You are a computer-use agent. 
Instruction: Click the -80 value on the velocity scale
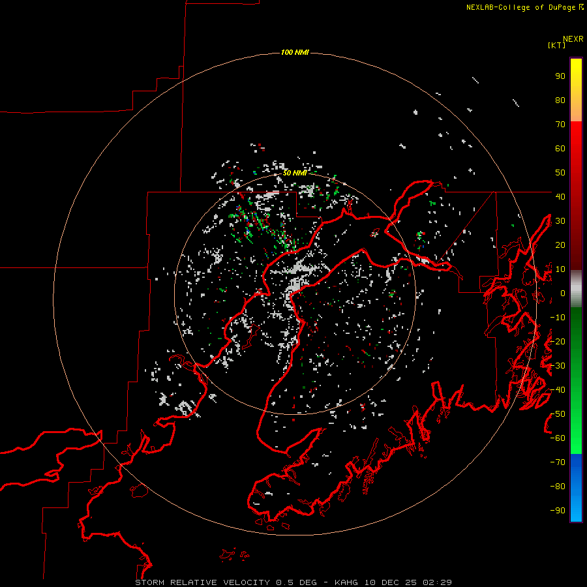coord(558,487)
